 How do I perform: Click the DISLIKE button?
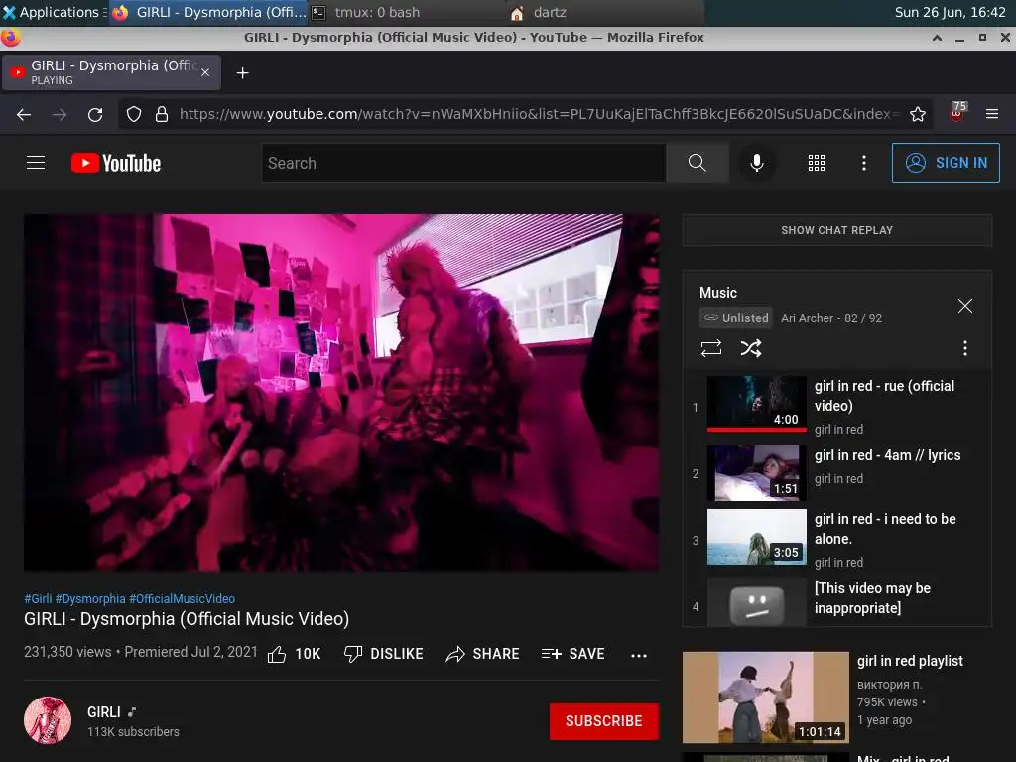pyautogui.click(x=384, y=654)
